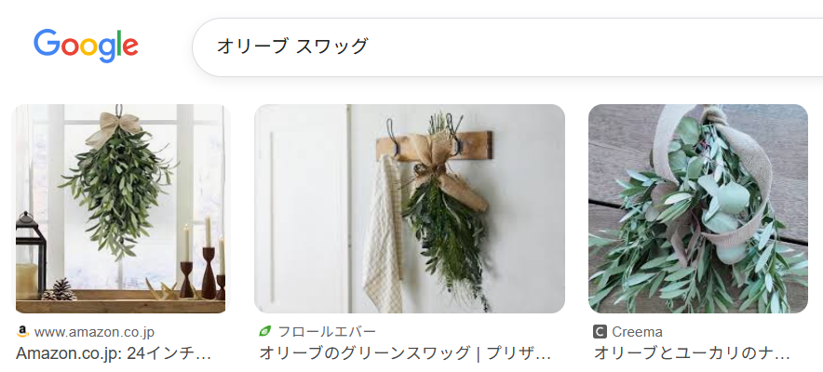Open the Creema olive and eucalyptus thumbnail
823x372 pixels.
[x=698, y=208]
